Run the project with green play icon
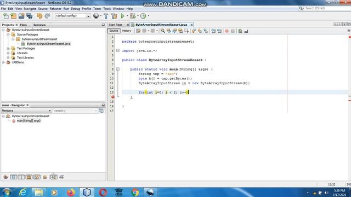The height and width of the screenshot is (197, 351). coord(122,16)
